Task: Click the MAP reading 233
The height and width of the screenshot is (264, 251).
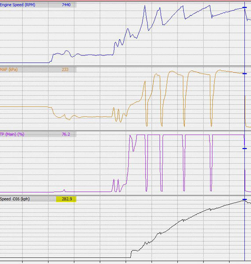Action: tap(65, 70)
